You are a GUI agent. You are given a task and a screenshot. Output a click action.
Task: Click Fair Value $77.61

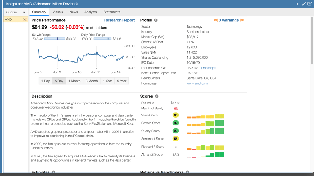tap(176, 103)
